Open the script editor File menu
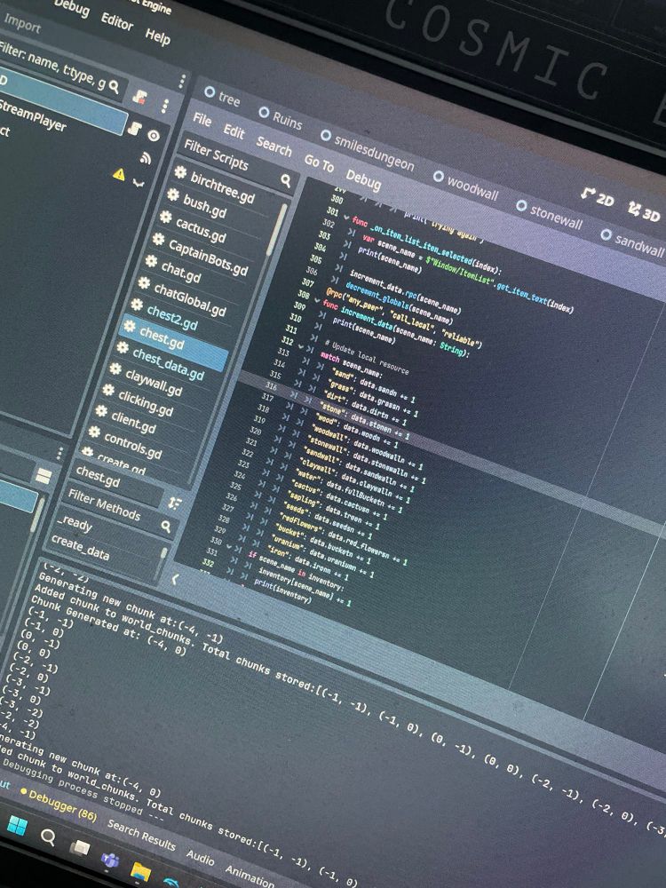Viewport: 666px width, 888px height. tap(202, 120)
